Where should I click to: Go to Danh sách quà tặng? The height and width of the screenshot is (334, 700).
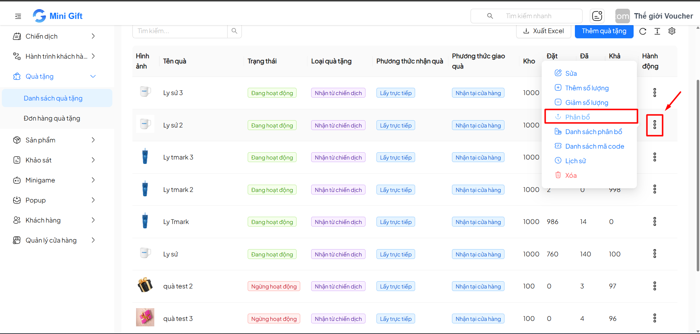tap(57, 98)
